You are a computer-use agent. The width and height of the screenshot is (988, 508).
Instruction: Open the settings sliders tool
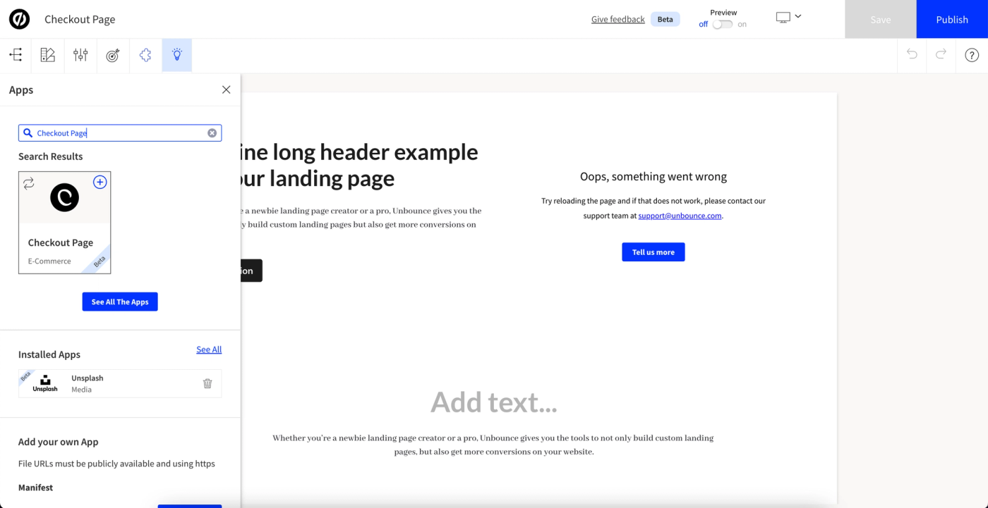pos(80,55)
